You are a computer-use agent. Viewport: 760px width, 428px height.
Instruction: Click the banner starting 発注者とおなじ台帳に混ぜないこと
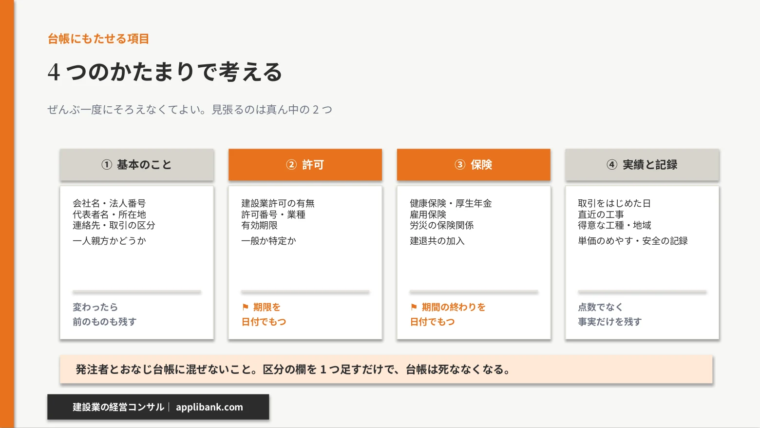(x=386, y=370)
